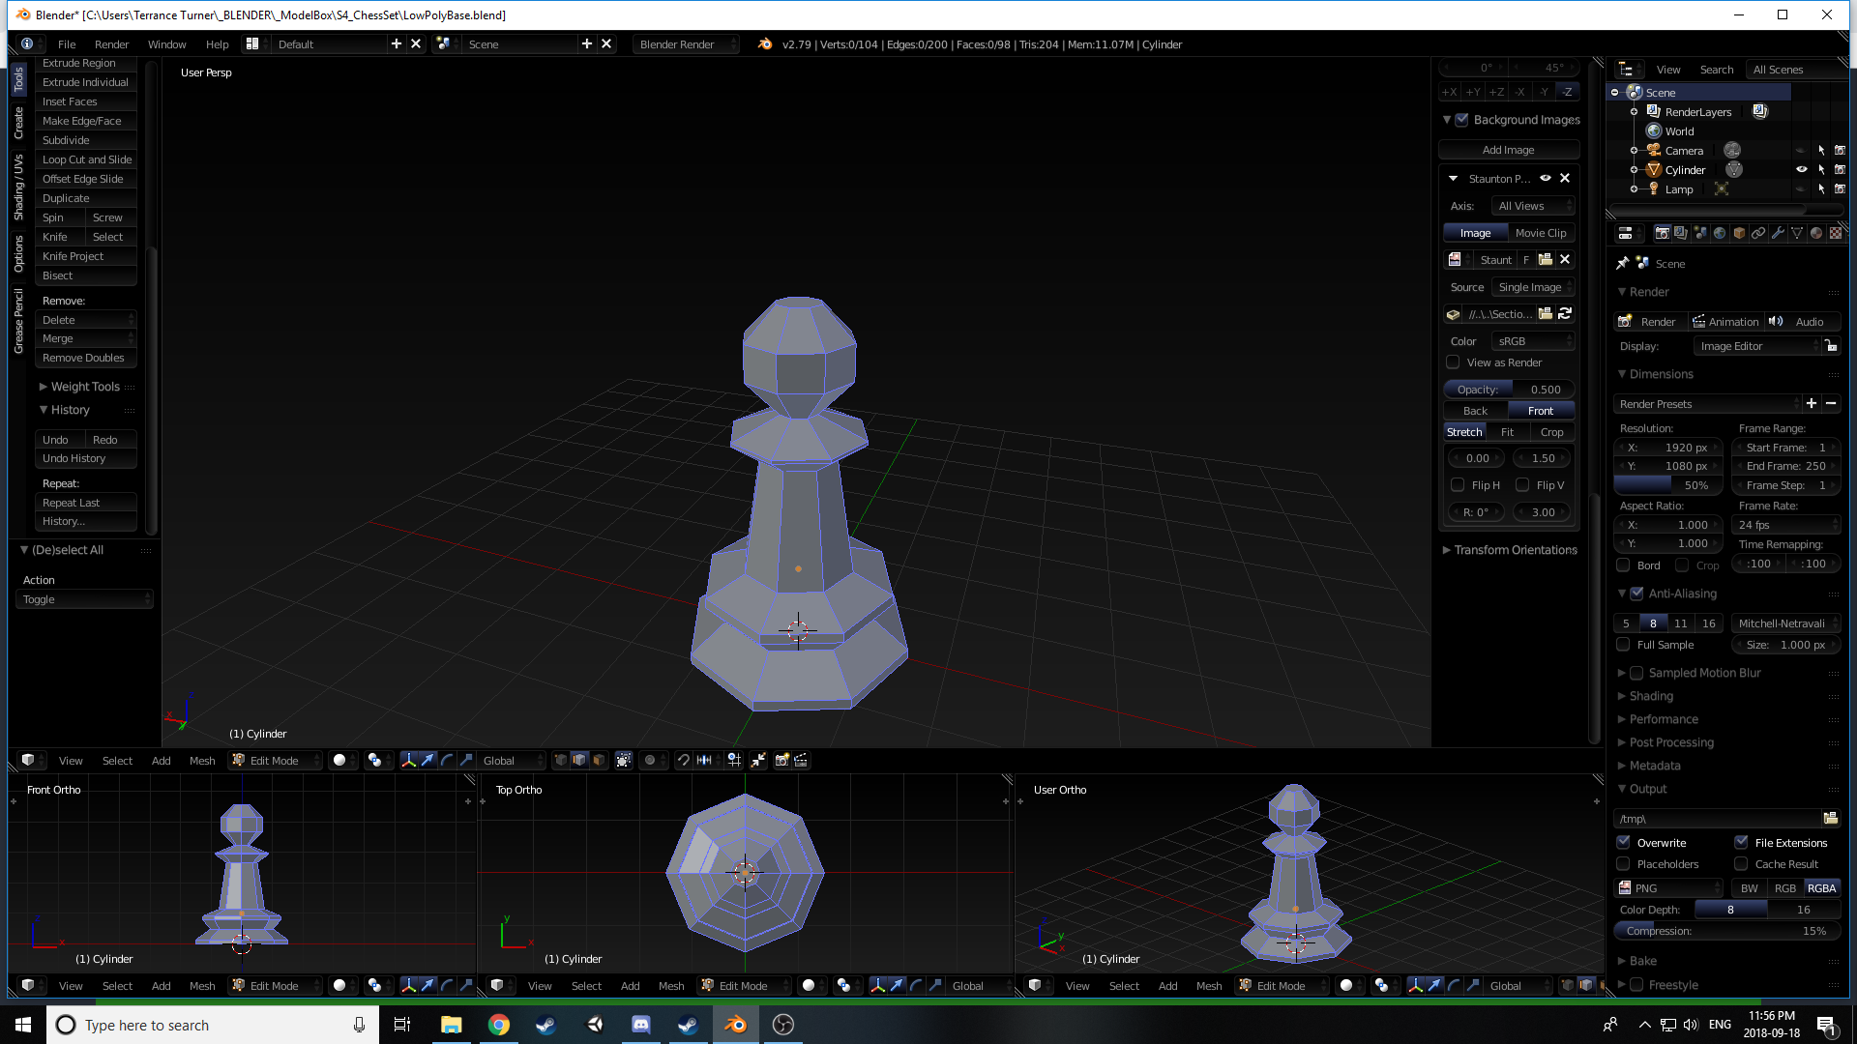Enable Flip H checkbox

click(1458, 485)
